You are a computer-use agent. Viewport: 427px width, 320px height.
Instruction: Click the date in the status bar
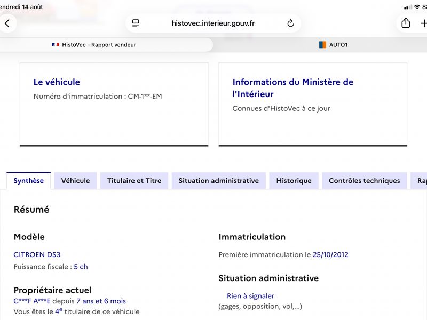pyautogui.click(x=21, y=7)
